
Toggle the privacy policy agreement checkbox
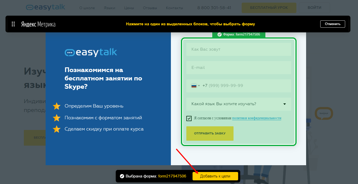coord(189,118)
